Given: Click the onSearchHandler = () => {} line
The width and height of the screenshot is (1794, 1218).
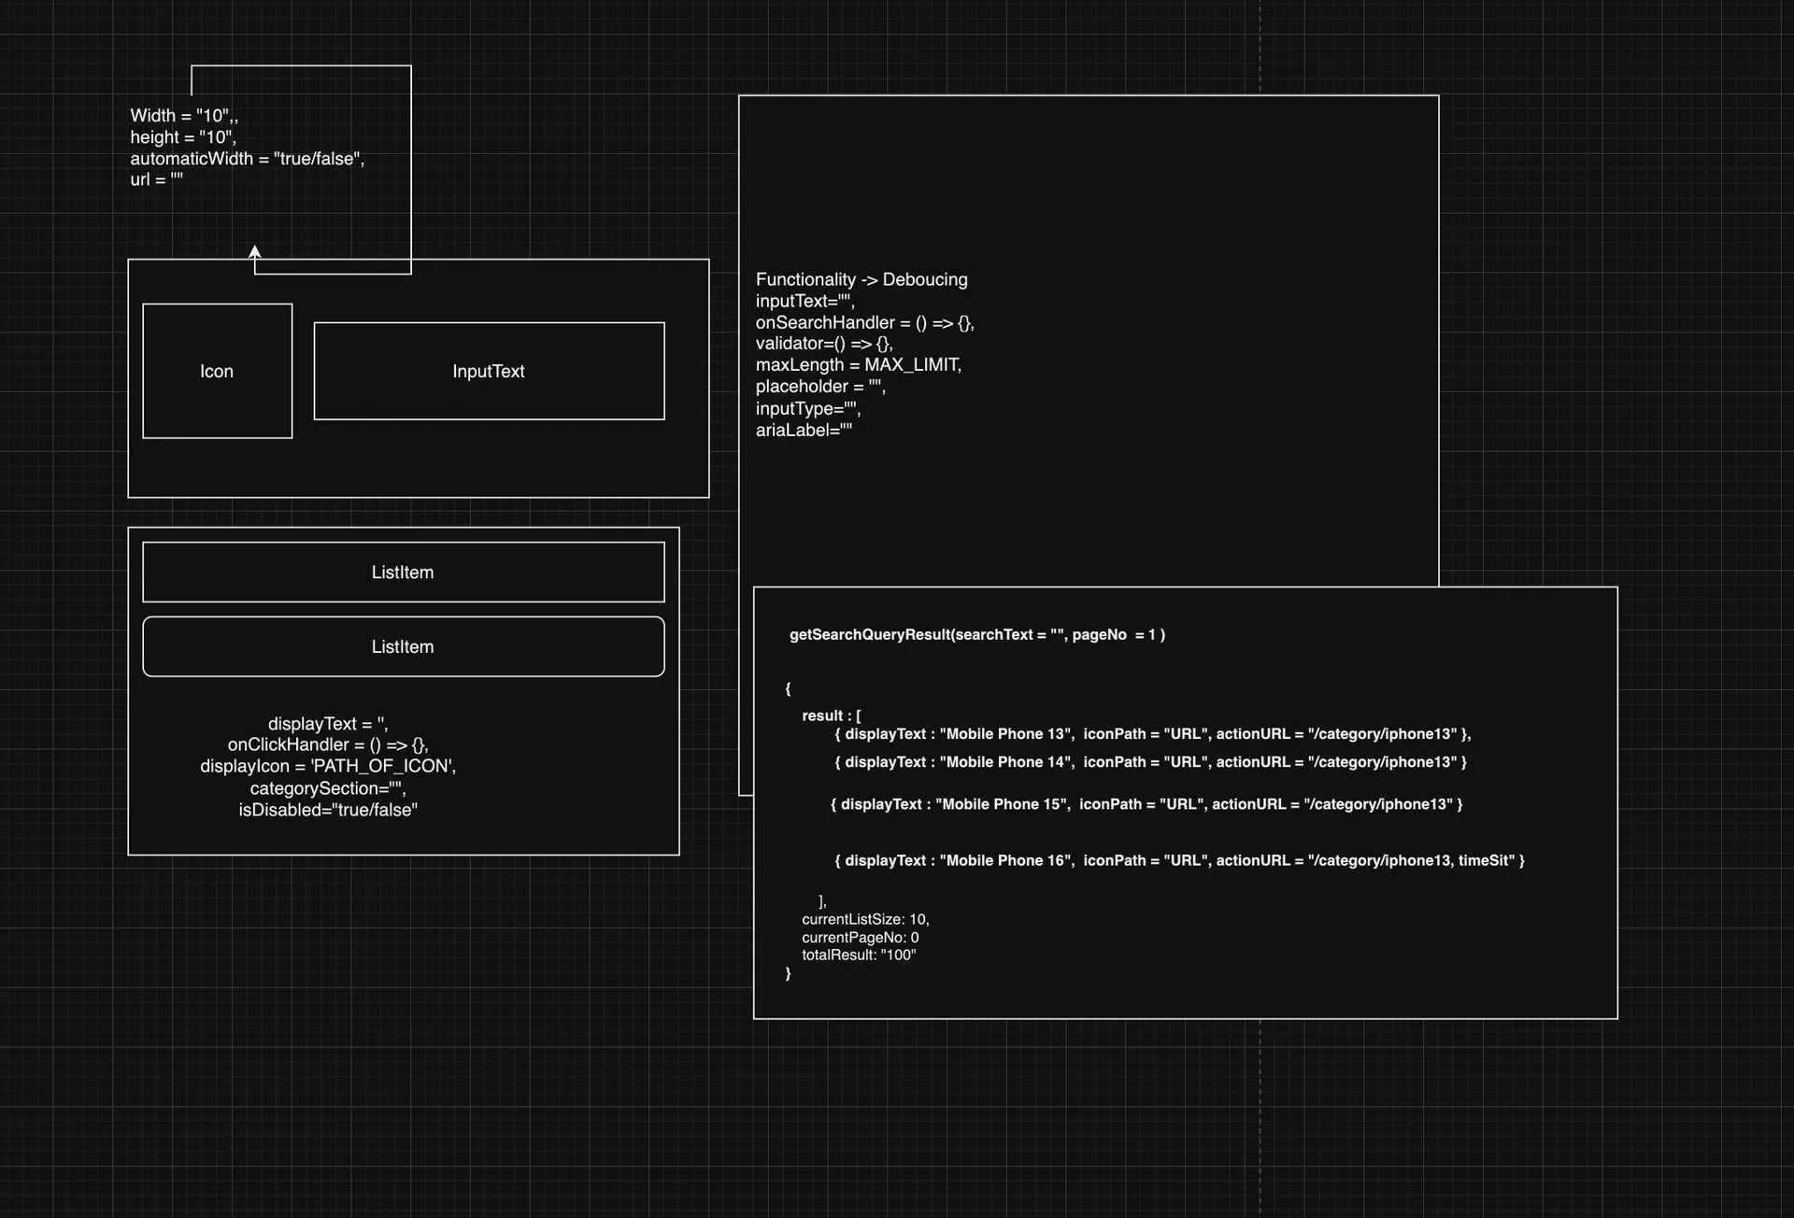Looking at the screenshot, I should point(864,322).
